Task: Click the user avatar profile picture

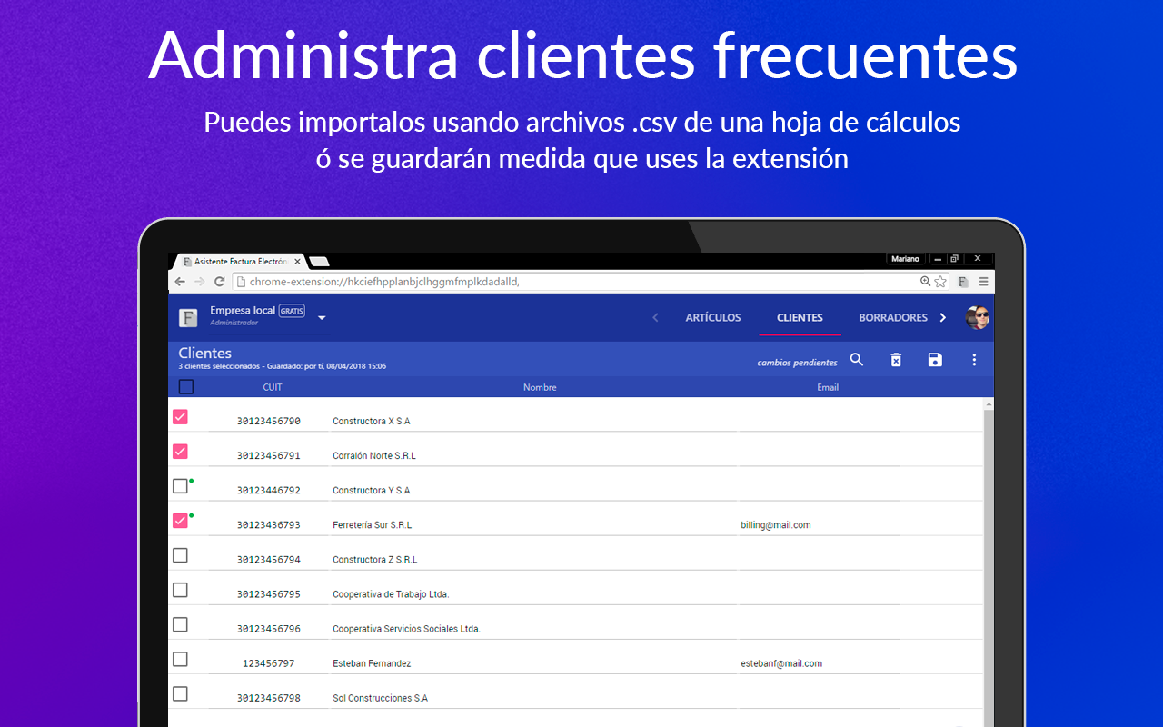Action: click(977, 318)
